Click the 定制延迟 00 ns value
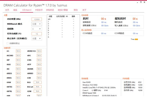Viewport: 147px width, 100px height. [104, 22]
